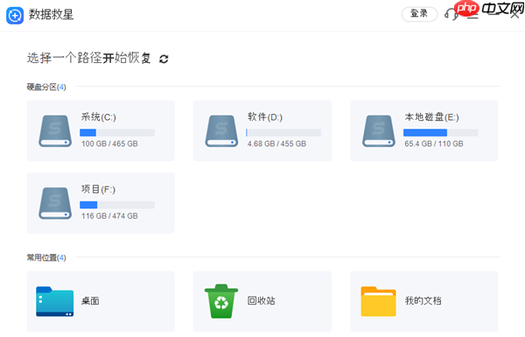525x337 pixels.
Task: Click the 4.68 GB / 455 GB text
Action: tap(276, 144)
